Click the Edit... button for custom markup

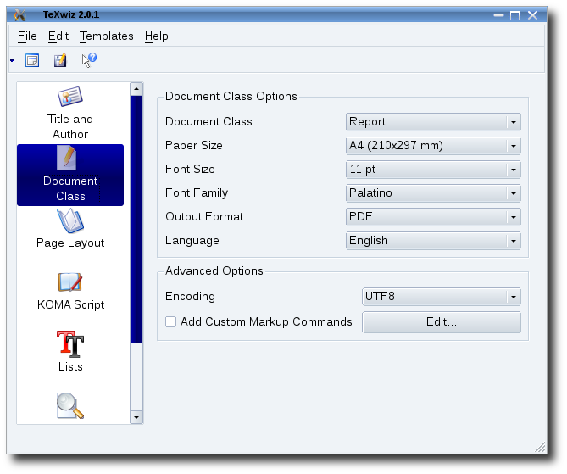[442, 321]
